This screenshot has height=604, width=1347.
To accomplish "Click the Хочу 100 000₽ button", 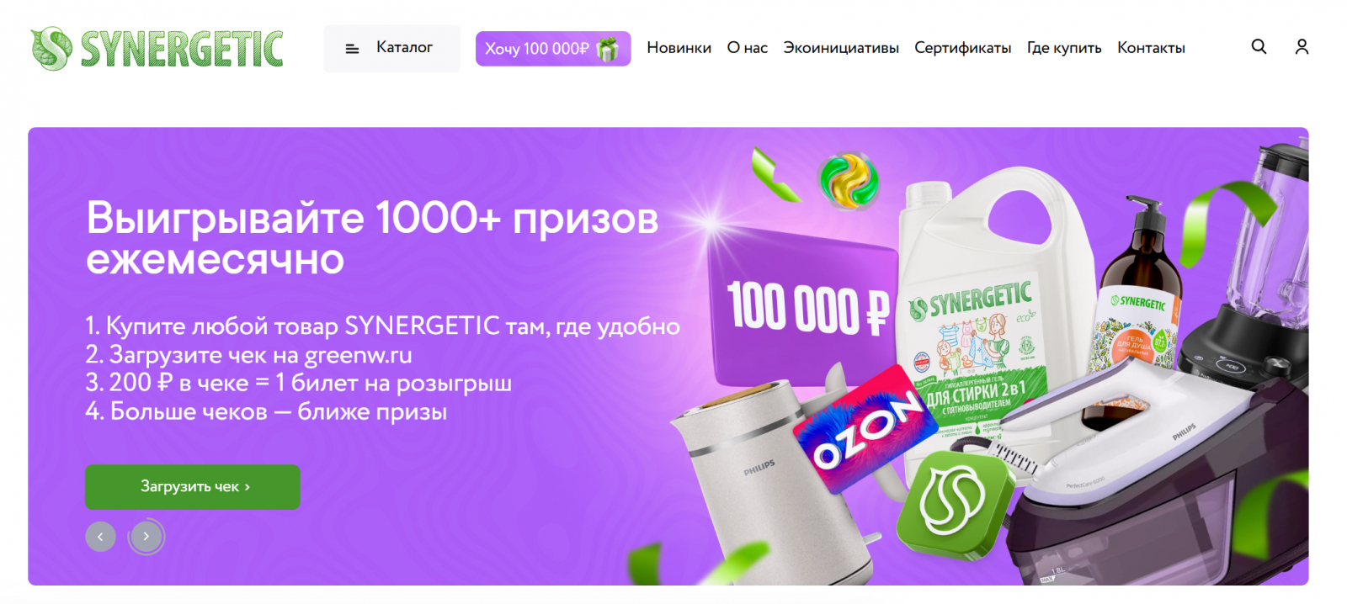I will 553,49.
